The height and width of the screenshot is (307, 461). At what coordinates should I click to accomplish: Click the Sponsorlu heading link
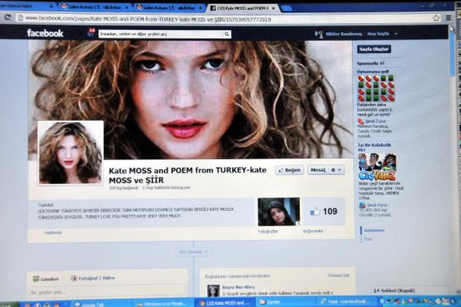click(368, 63)
